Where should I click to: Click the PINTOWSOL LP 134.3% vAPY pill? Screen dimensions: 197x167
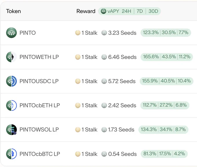[x=163, y=130]
